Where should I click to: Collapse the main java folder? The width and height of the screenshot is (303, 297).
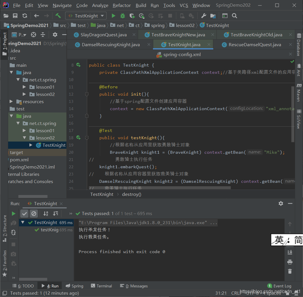click(x=11, y=72)
